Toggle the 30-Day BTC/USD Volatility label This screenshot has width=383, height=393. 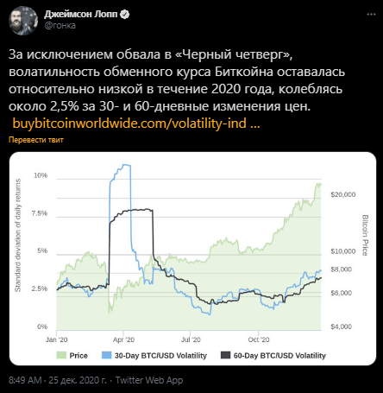(x=160, y=356)
